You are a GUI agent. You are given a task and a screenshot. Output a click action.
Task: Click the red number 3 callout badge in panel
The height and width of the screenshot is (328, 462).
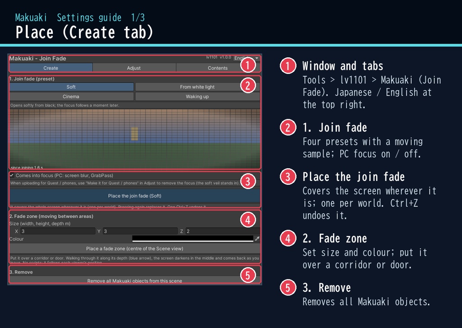pyautogui.click(x=248, y=181)
